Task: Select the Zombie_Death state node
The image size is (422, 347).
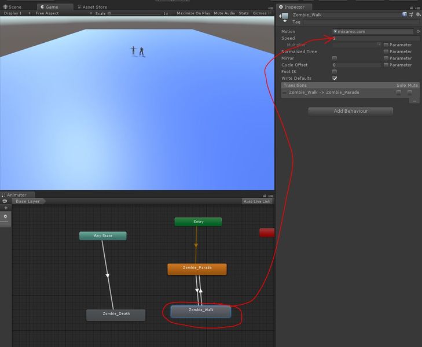Action: pyautogui.click(x=116, y=315)
